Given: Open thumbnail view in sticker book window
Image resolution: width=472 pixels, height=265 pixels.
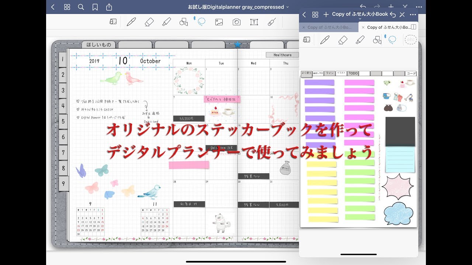Looking at the screenshot, I should pos(315,14).
